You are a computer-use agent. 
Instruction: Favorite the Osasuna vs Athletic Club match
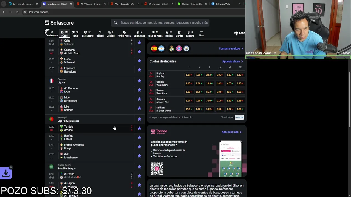[139, 51]
